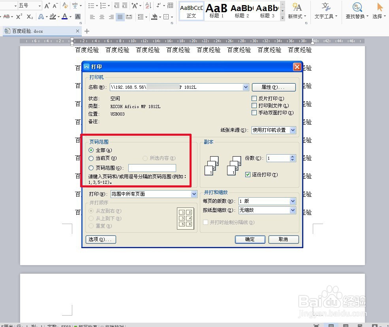Open the 纸张来源 paper source dropdown
389x327 pixels.
pos(293,130)
